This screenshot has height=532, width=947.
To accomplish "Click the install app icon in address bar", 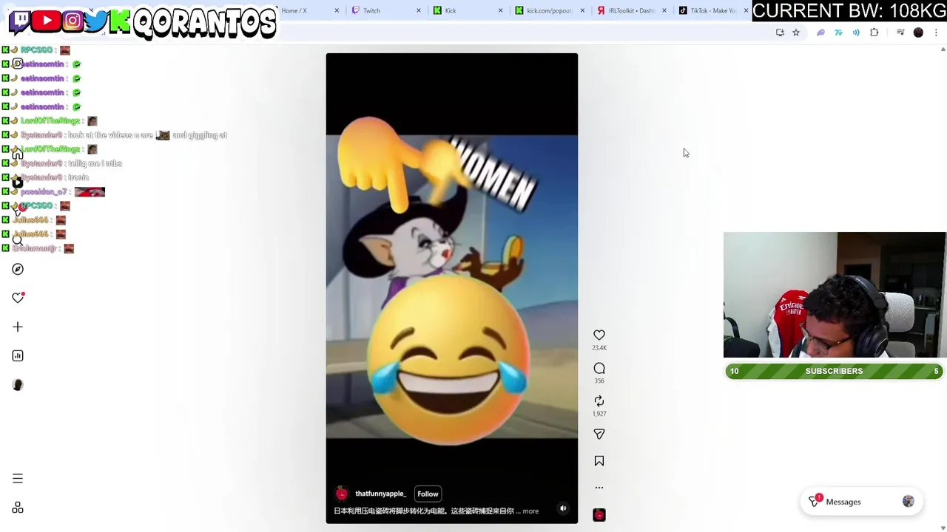I will point(780,33).
